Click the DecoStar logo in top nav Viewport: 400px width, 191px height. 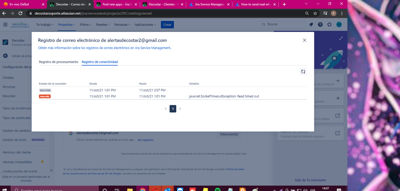[x=20, y=25]
